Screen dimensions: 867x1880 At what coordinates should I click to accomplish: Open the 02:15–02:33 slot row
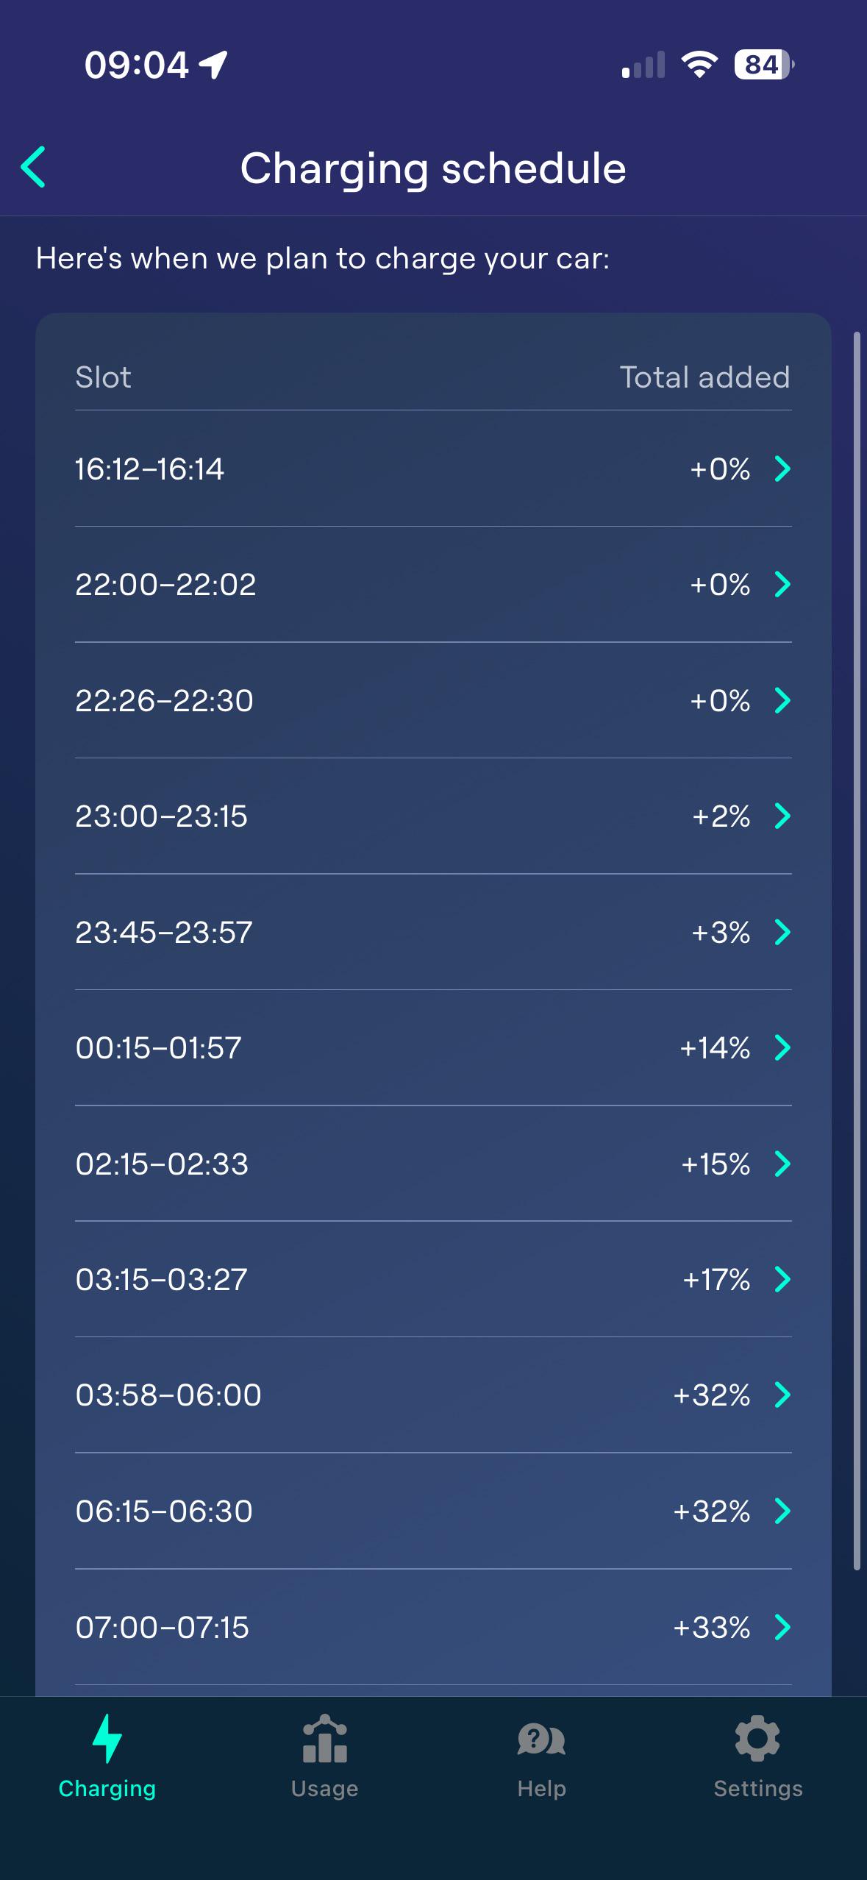[432, 1164]
